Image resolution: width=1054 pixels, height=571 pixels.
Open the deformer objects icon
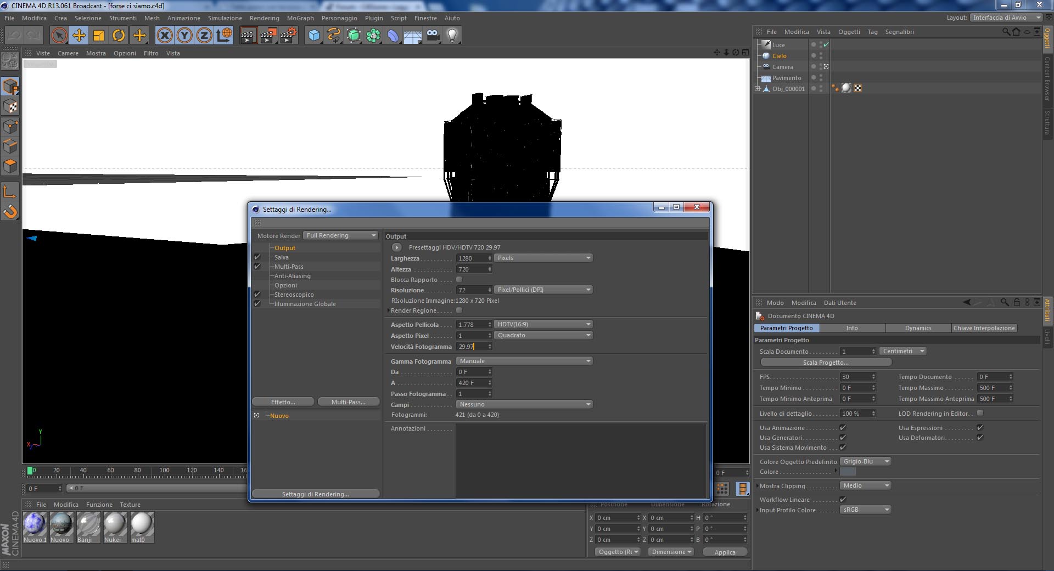393,36
